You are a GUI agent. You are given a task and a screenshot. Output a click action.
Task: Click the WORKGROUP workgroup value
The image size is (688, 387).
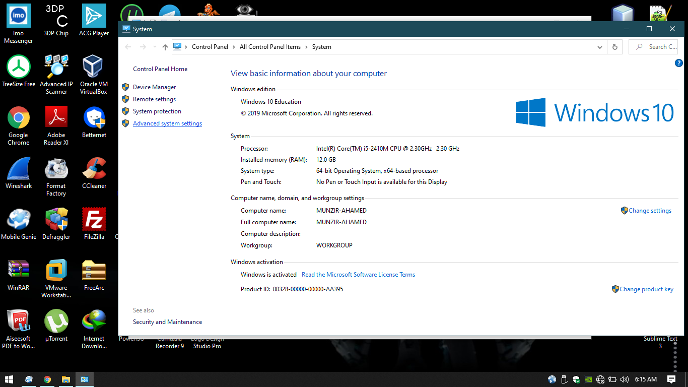pos(334,245)
